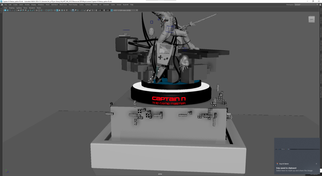This screenshot has height=176, width=322.
Task: Click the gamma icon beside 1.00 field
Action: 104,10
